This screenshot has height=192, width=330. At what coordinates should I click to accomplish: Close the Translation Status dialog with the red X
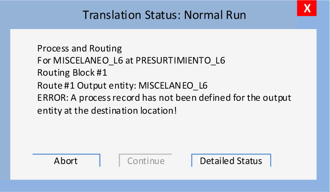coord(307,9)
